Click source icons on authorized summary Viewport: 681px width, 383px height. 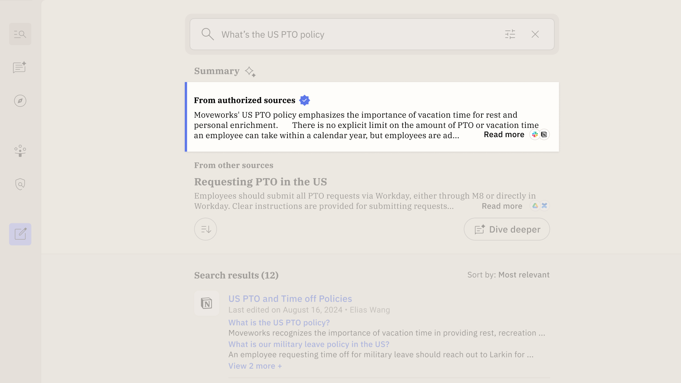tap(539, 135)
